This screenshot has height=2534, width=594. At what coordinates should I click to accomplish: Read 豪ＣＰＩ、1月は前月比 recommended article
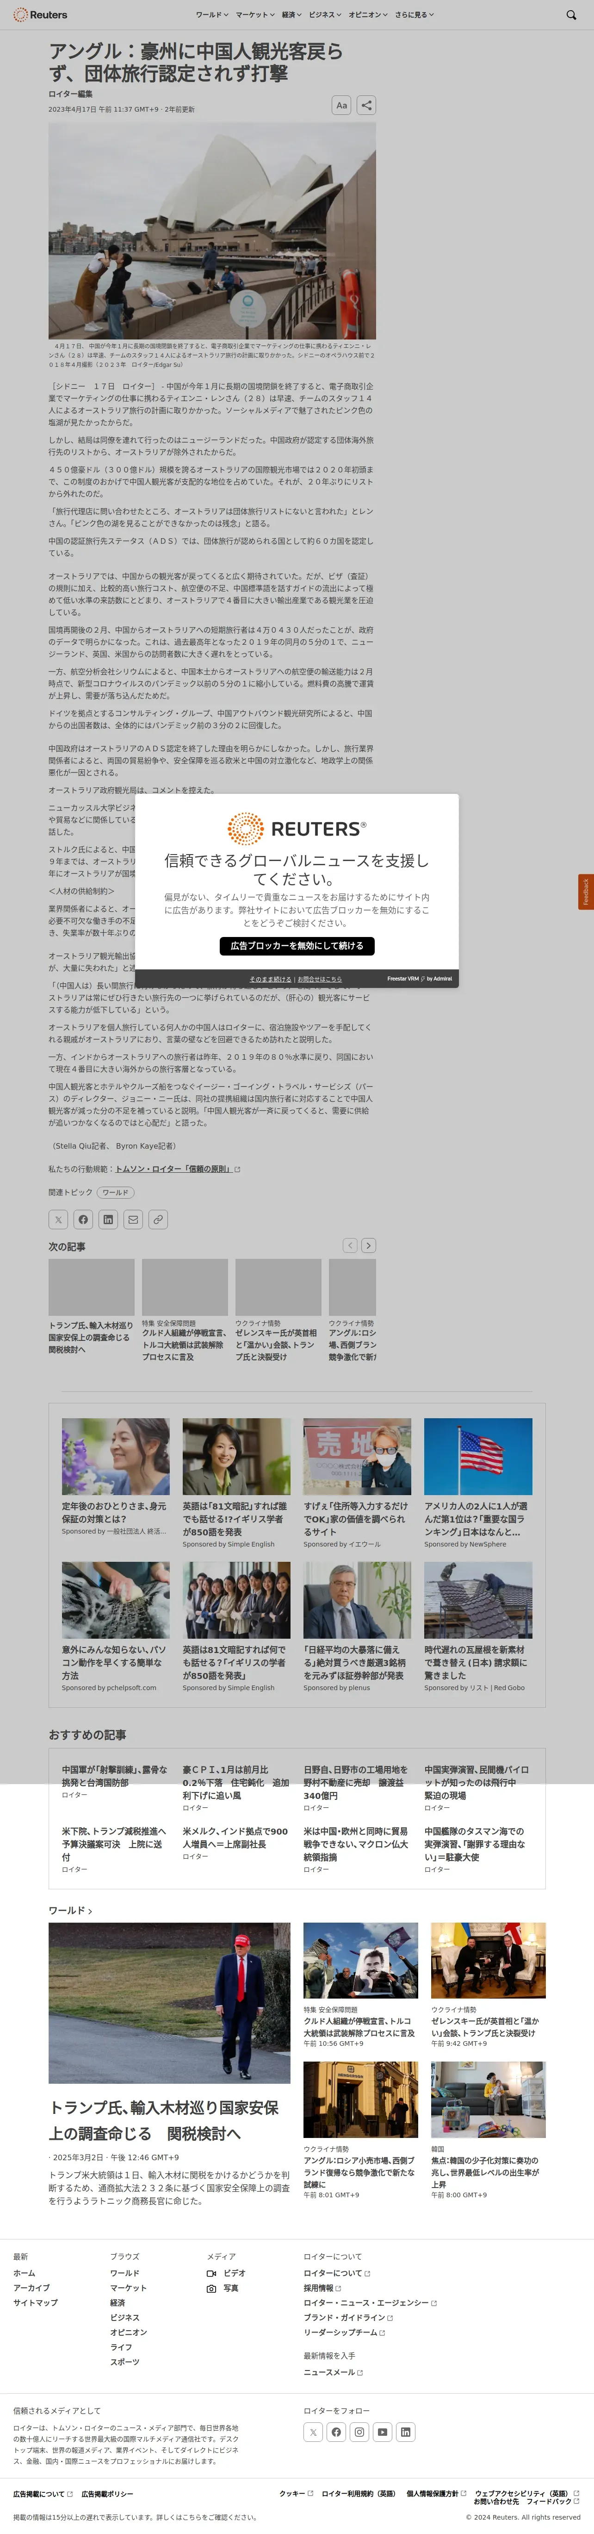coord(236,1781)
